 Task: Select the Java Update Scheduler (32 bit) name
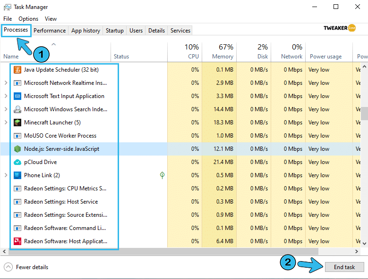click(x=61, y=70)
